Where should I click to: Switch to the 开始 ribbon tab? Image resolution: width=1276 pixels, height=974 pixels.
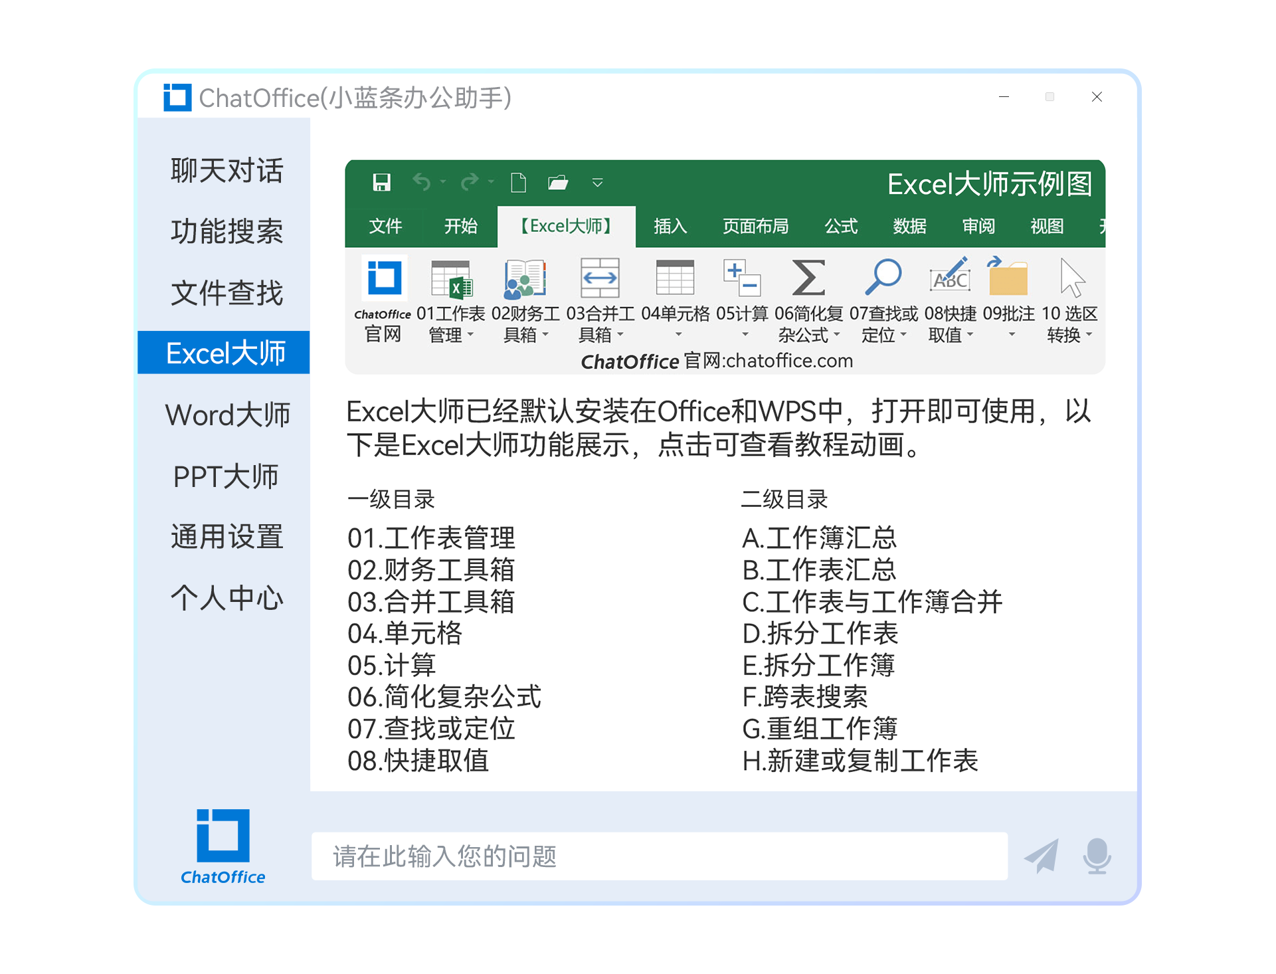(x=460, y=227)
